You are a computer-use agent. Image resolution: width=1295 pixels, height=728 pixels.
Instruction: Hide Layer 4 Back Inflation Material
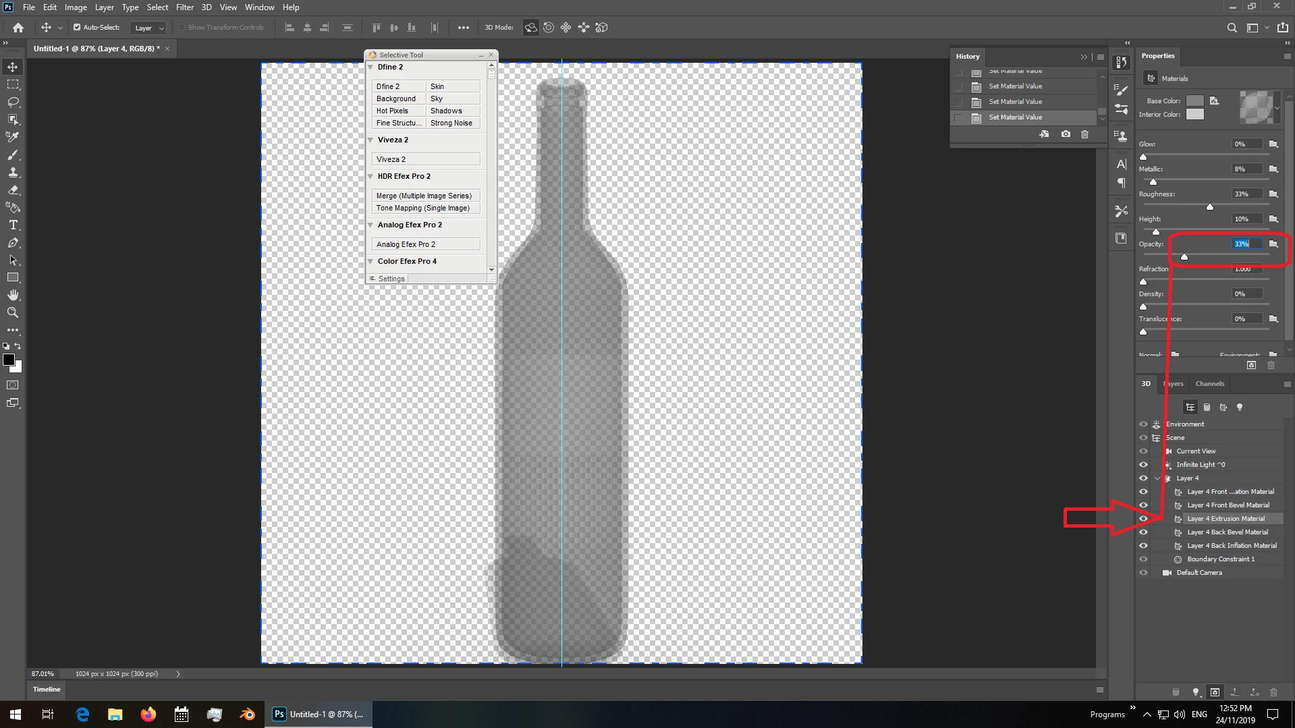(x=1143, y=546)
